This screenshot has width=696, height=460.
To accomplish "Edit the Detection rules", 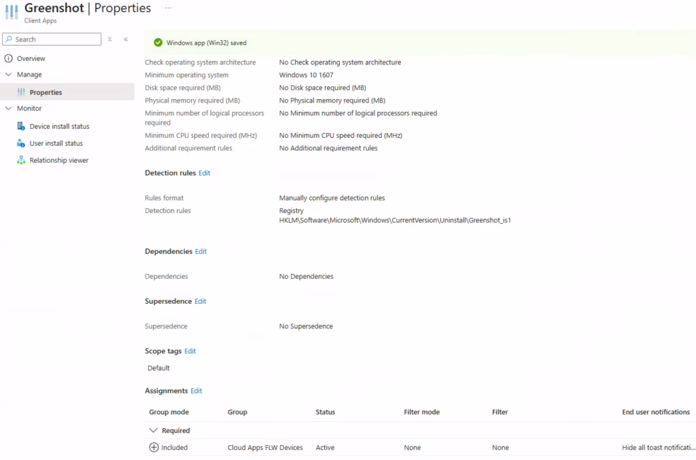I will pos(204,173).
